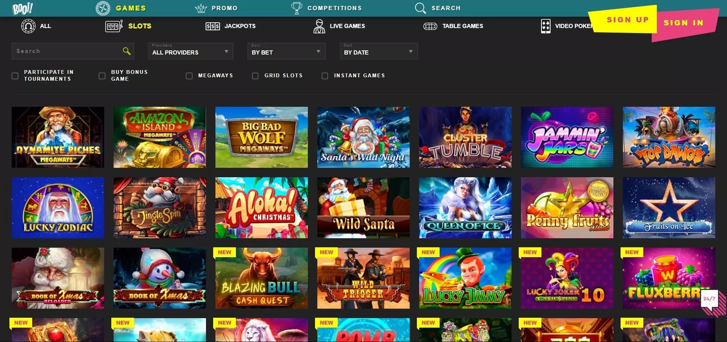Click the yellow magnifier in search box
Screen dimensions: 727x342
point(126,51)
